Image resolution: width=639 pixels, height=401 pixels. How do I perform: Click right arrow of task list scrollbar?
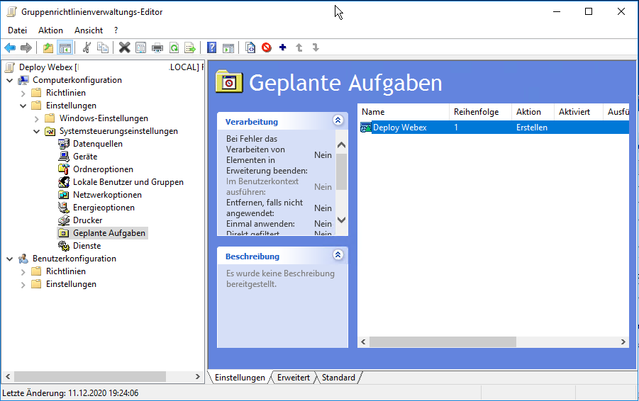point(623,342)
